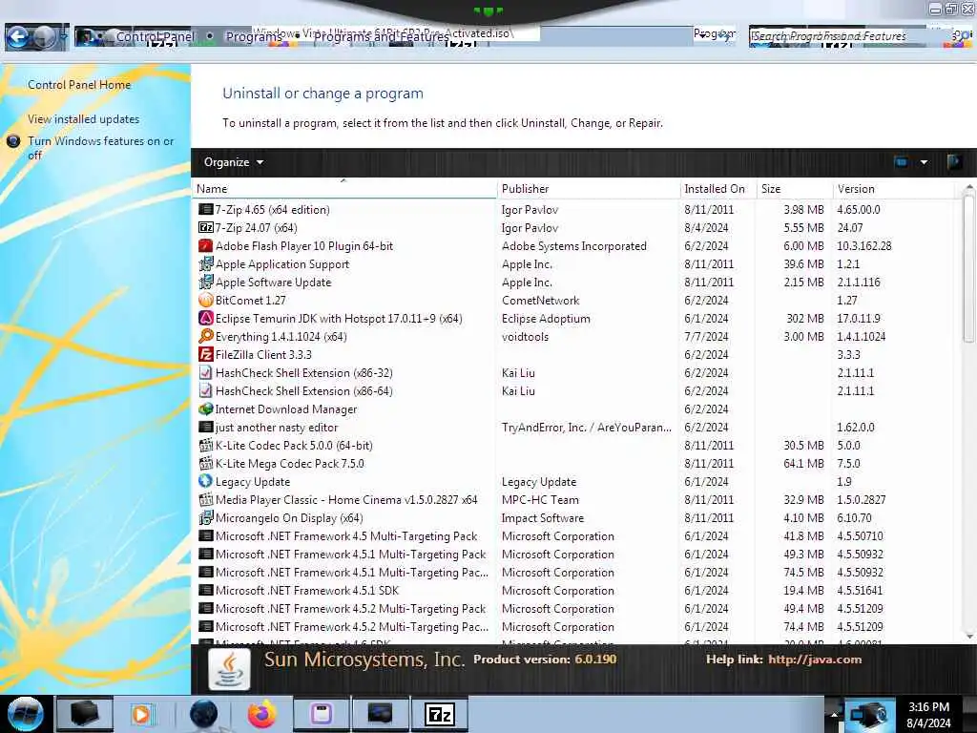Click the MPC-HC Team publisher cell

540,500
